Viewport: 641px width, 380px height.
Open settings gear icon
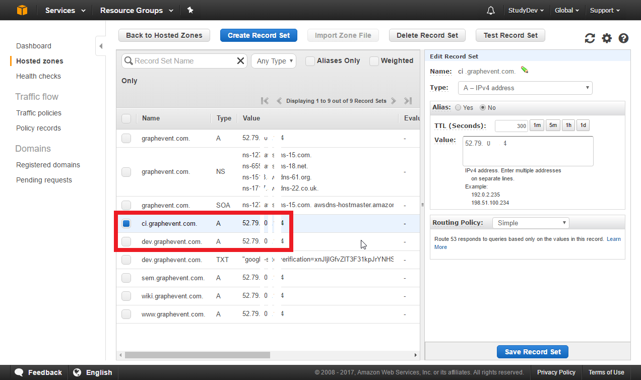point(607,38)
